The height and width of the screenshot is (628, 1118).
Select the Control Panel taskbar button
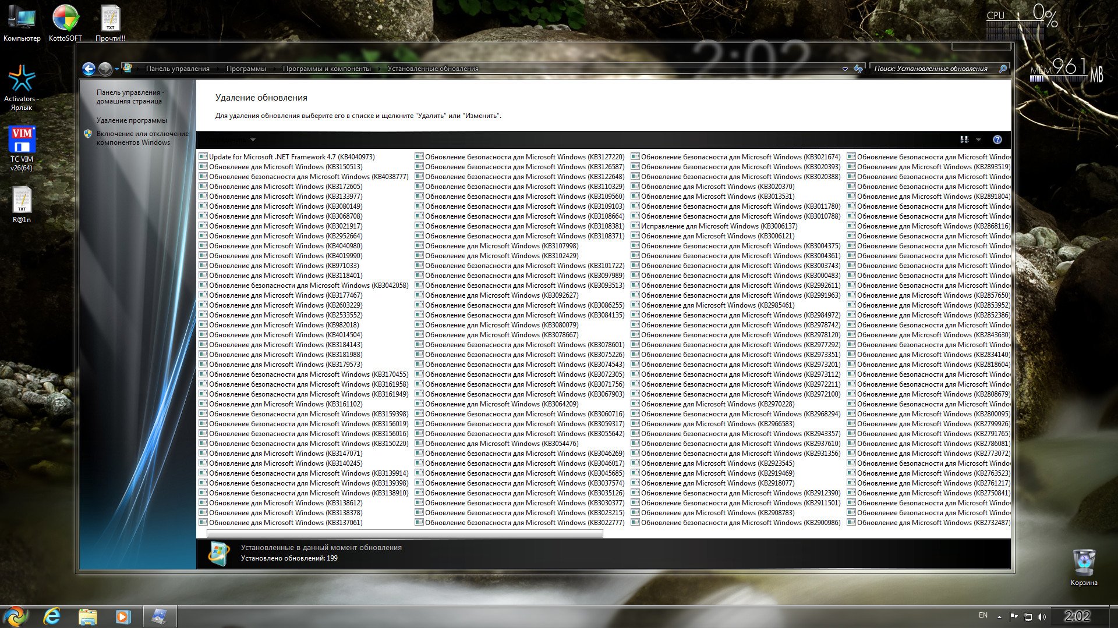coord(159,616)
